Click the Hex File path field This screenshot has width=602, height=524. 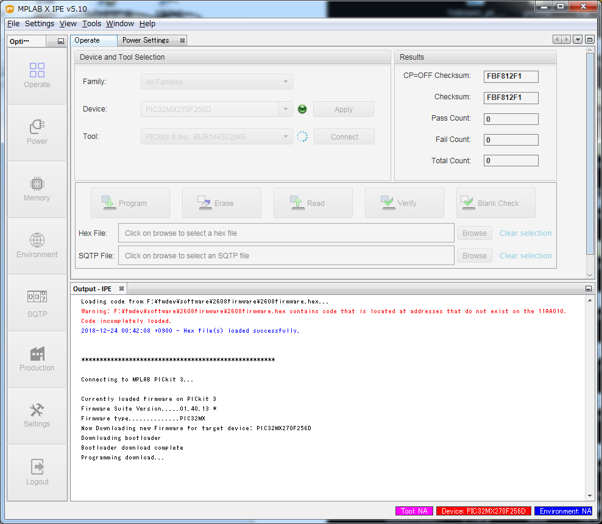286,233
